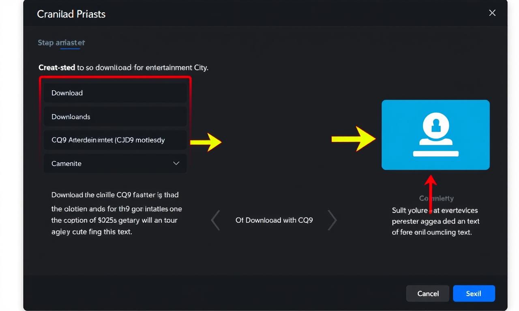Select the Downloands list entry
Viewport: 519px width, 311px height.
coord(115,117)
